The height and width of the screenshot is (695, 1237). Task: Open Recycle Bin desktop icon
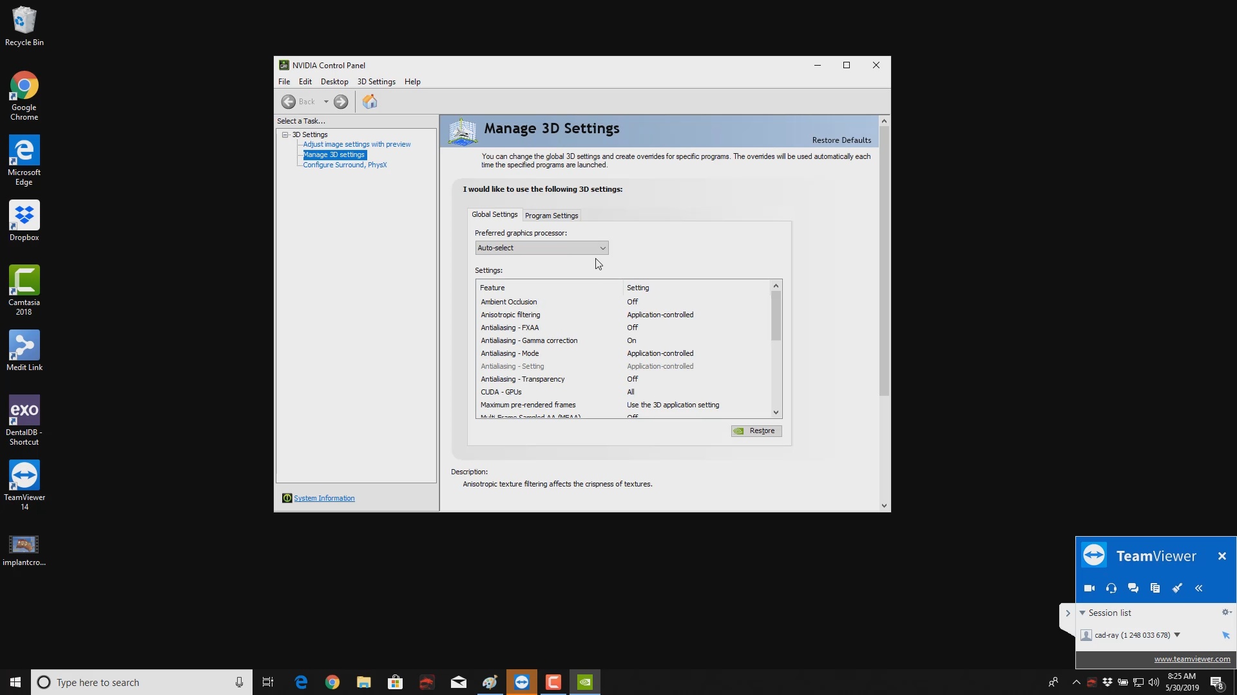(24, 26)
